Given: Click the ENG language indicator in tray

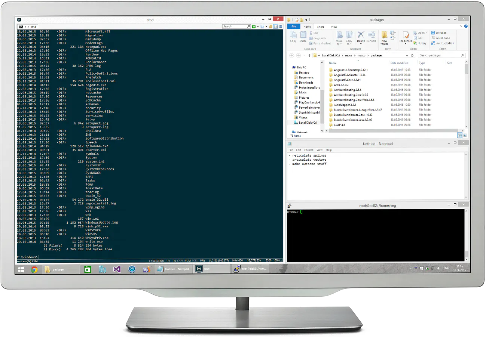Looking at the screenshot, I should pyautogui.click(x=446, y=268).
